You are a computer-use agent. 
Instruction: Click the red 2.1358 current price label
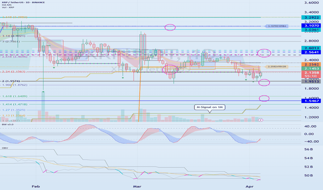click(311, 73)
